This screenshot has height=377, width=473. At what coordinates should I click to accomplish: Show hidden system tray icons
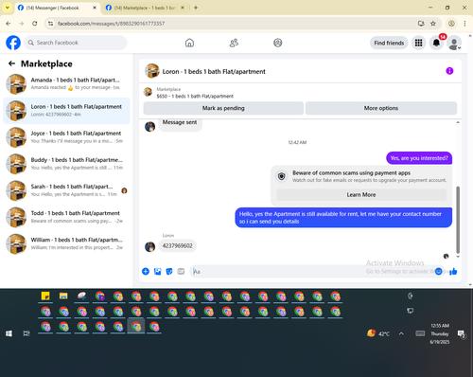[401, 333]
